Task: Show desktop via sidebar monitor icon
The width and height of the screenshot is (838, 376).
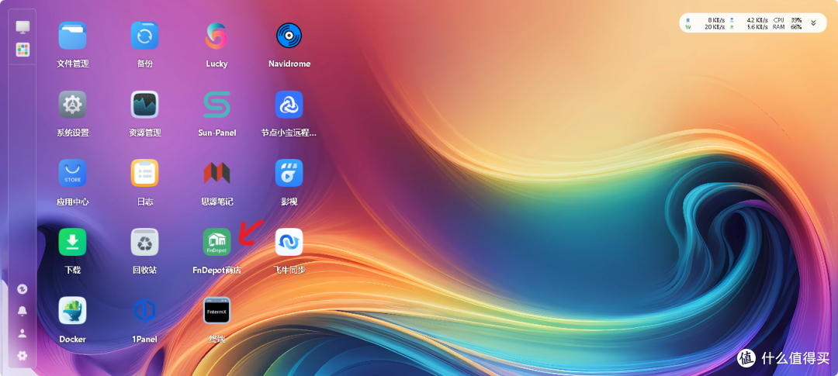Action: (x=23, y=27)
